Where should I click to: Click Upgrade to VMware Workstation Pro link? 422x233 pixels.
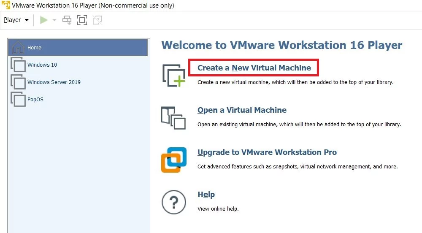click(267, 152)
